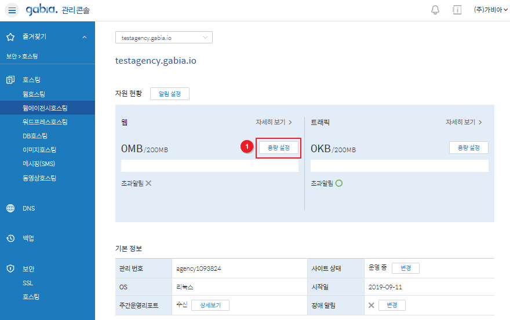Select 웹호스팅 in the sidebar
Screen dimensions: 510x320
click(34, 94)
